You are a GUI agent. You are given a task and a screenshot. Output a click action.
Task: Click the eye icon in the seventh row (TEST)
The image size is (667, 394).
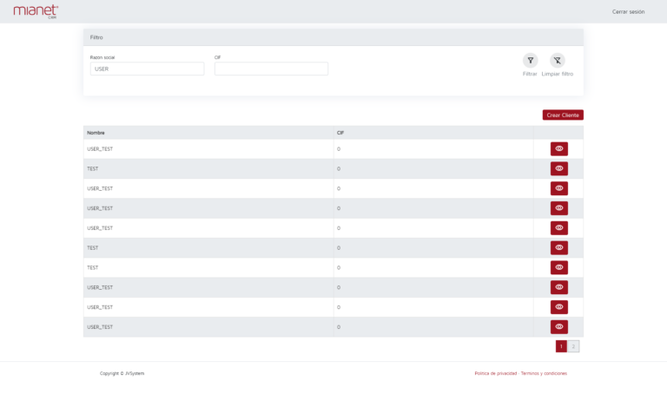(558, 267)
